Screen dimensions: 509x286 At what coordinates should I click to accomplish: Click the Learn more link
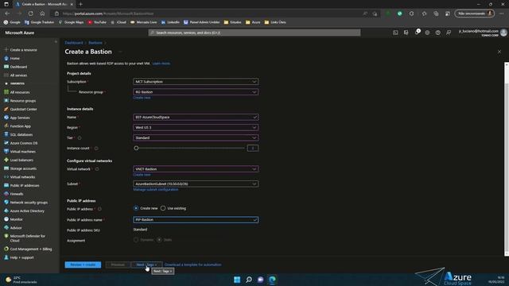click(x=161, y=64)
